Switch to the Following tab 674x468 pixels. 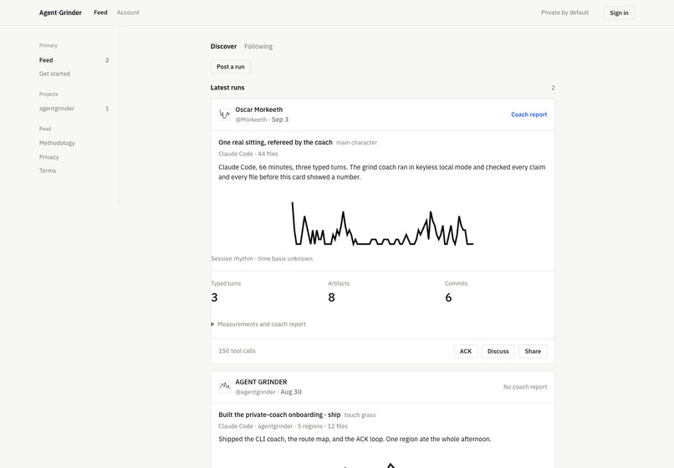[x=258, y=47]
